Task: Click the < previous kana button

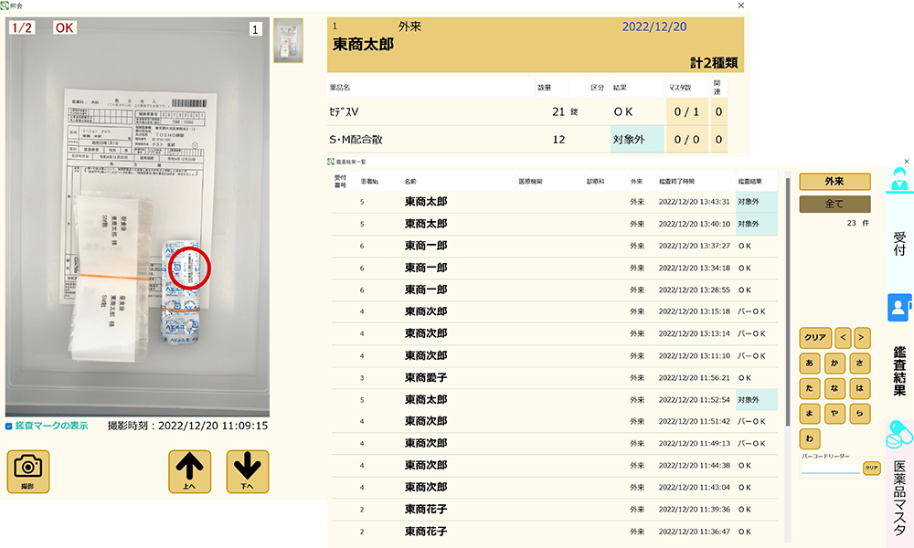Action: (843, 338)
